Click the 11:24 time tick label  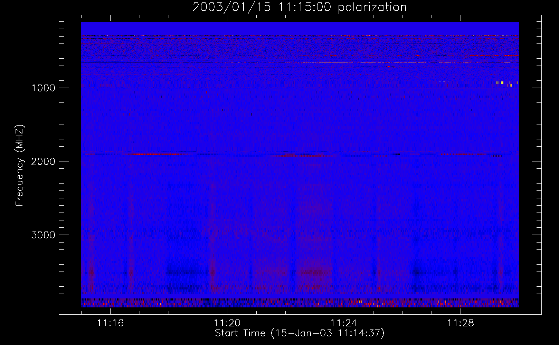344,323
